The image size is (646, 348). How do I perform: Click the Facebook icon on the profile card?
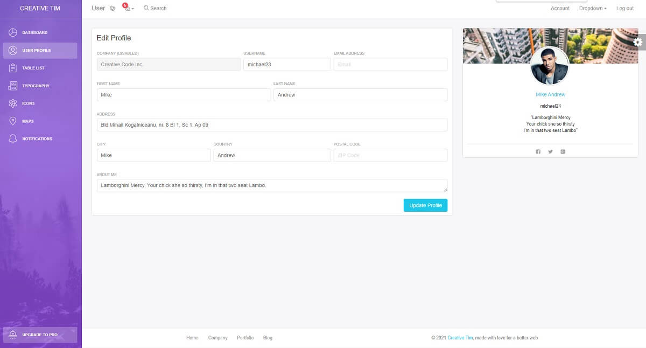[538, 151]
